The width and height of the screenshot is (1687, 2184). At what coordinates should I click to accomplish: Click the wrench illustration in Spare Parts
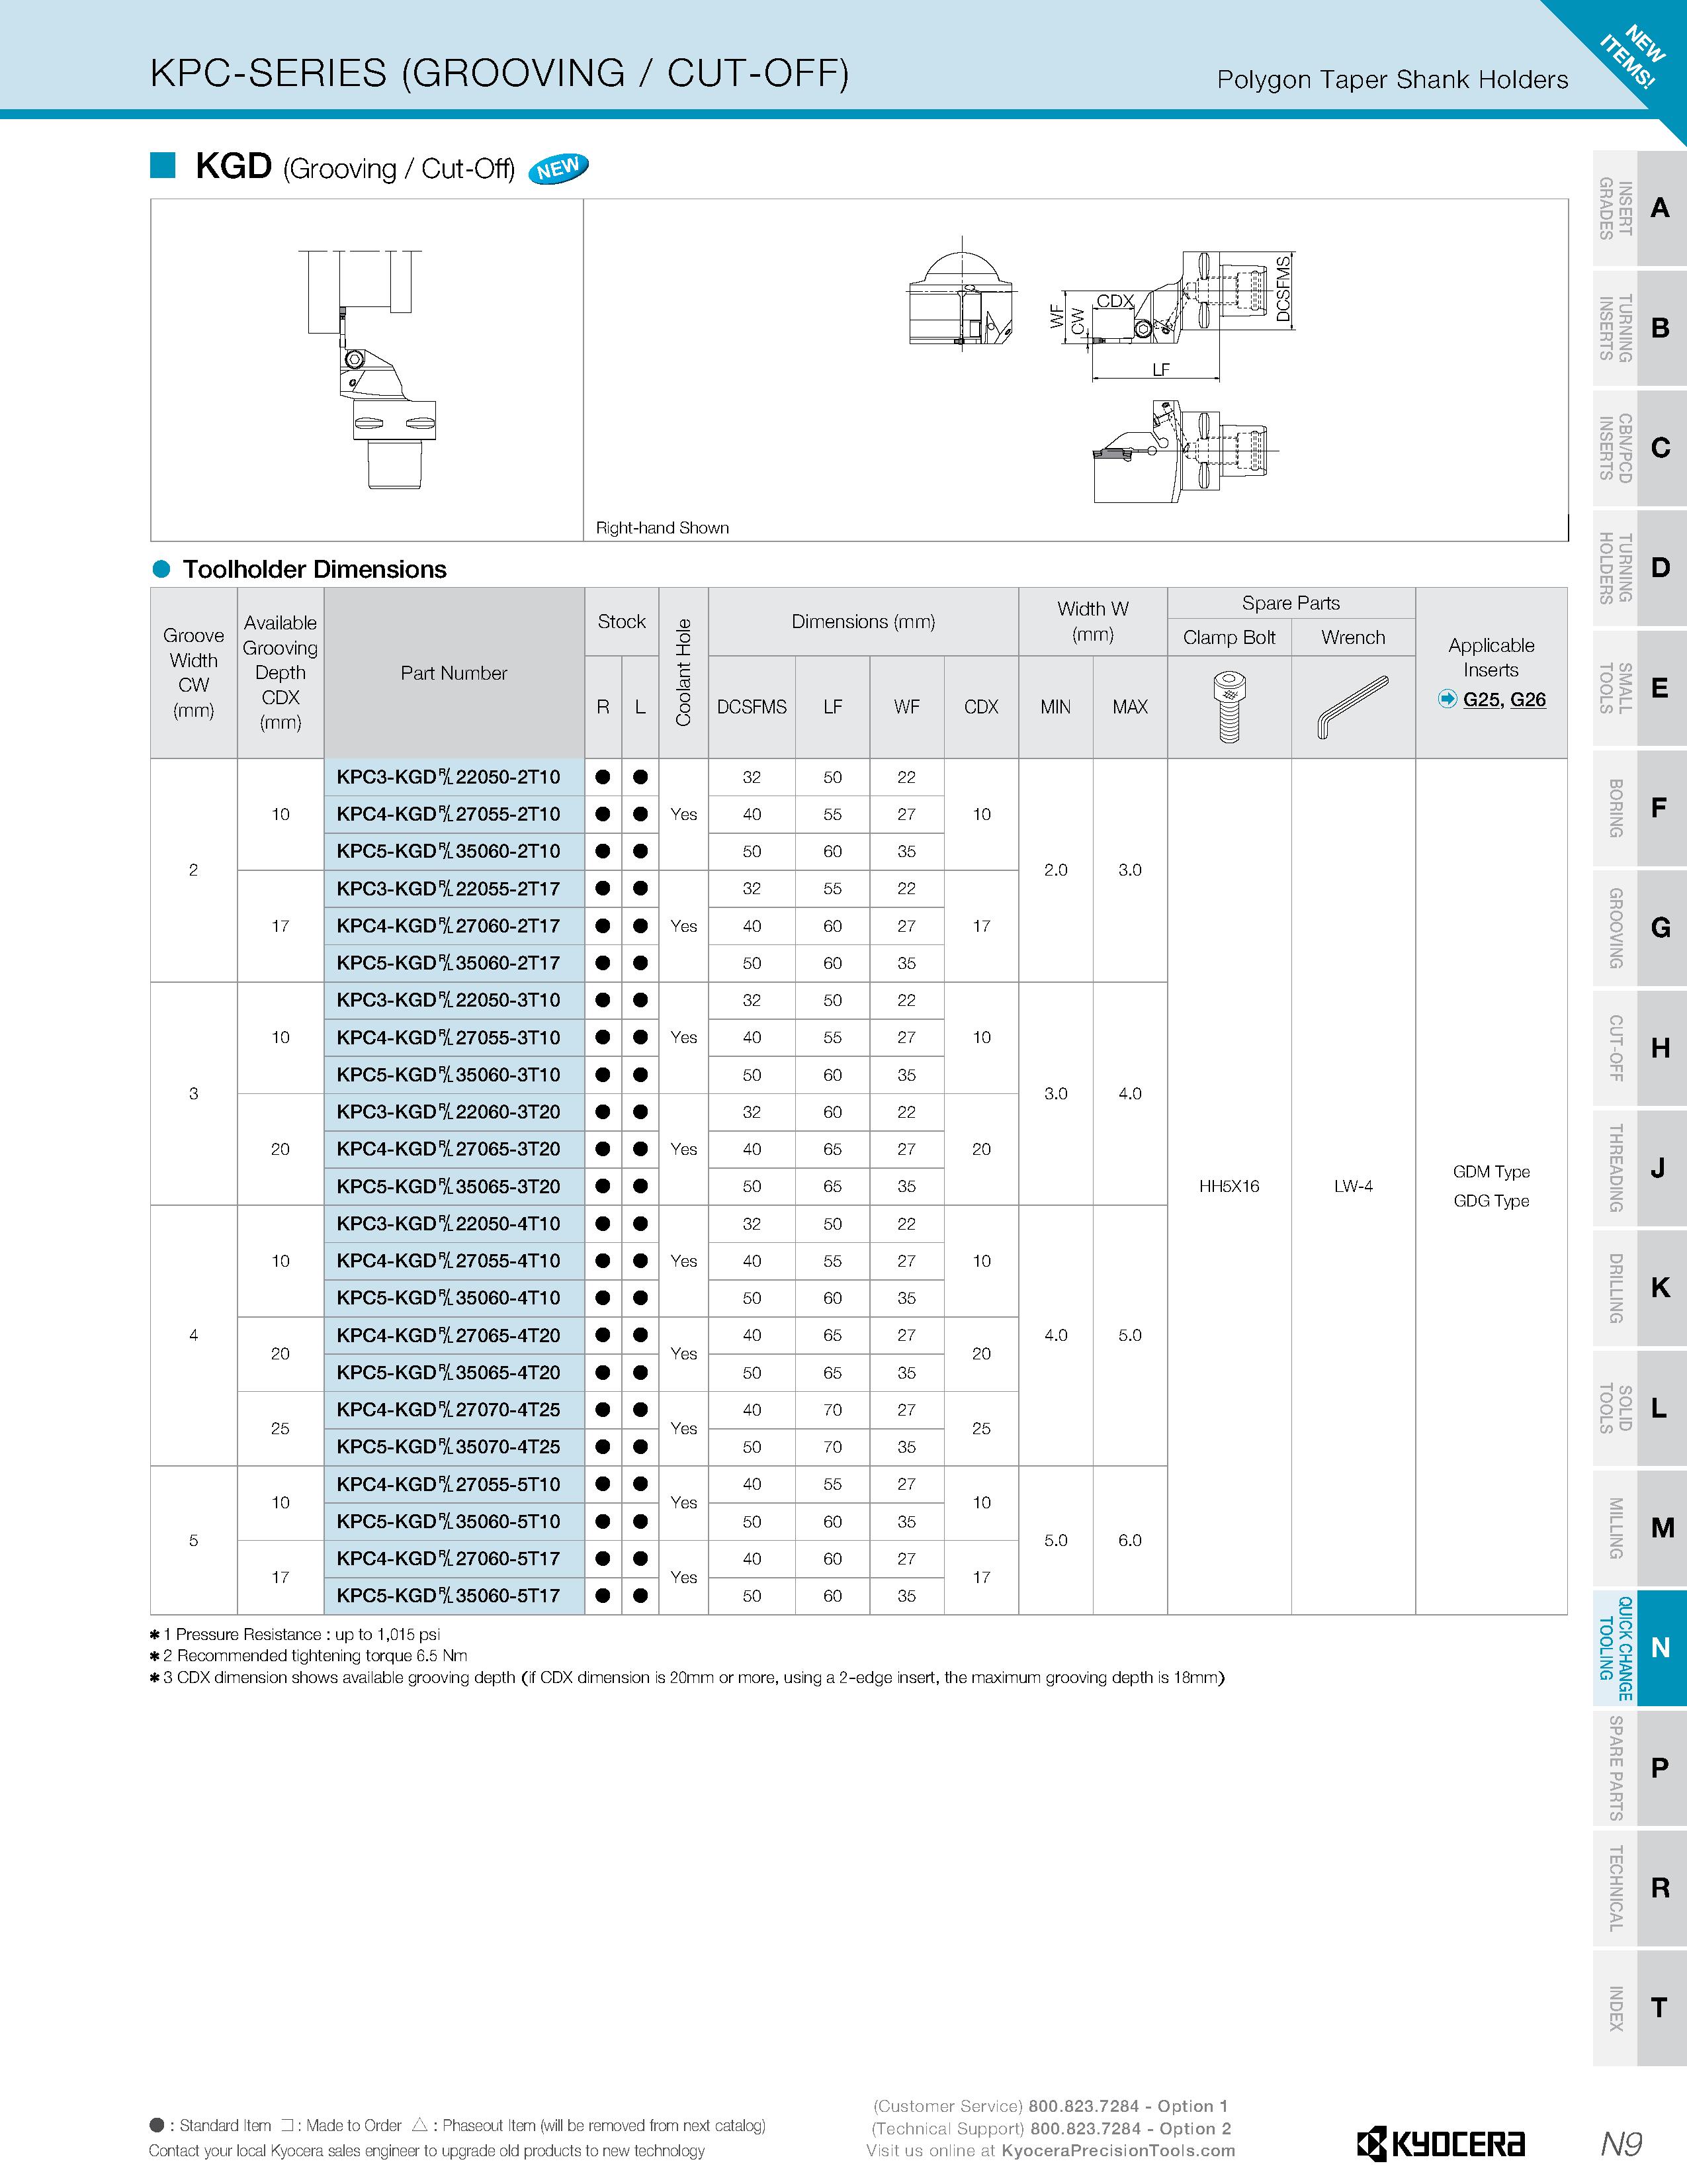tap(1353, 707)
